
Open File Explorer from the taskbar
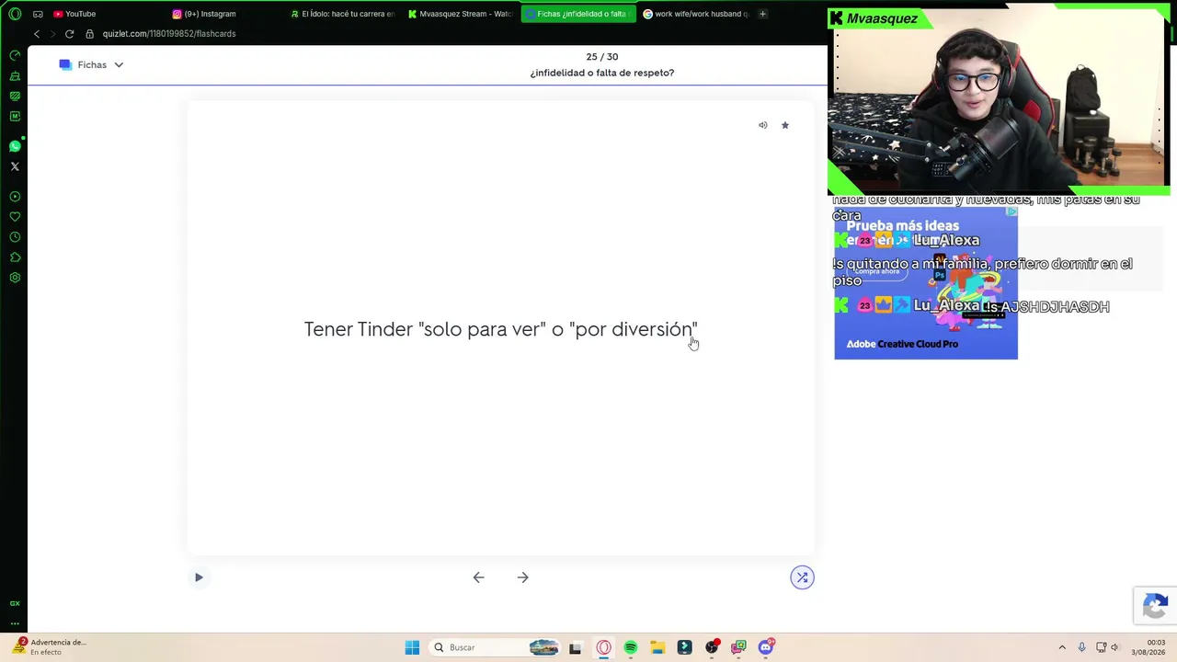click(x=657, y=647)
